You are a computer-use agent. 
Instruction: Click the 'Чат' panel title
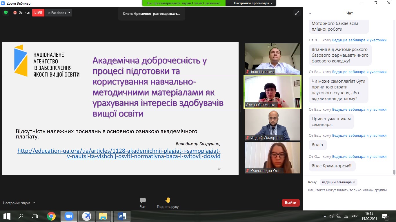click(x=350, y=13)
